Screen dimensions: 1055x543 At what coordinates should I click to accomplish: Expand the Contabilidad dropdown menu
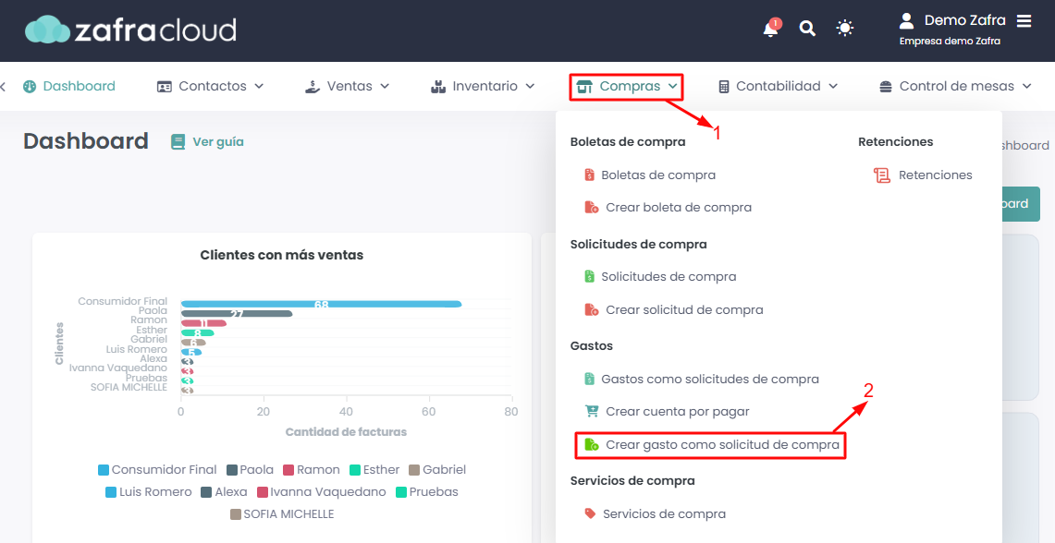pyautogui.click(x=833, y=86)
